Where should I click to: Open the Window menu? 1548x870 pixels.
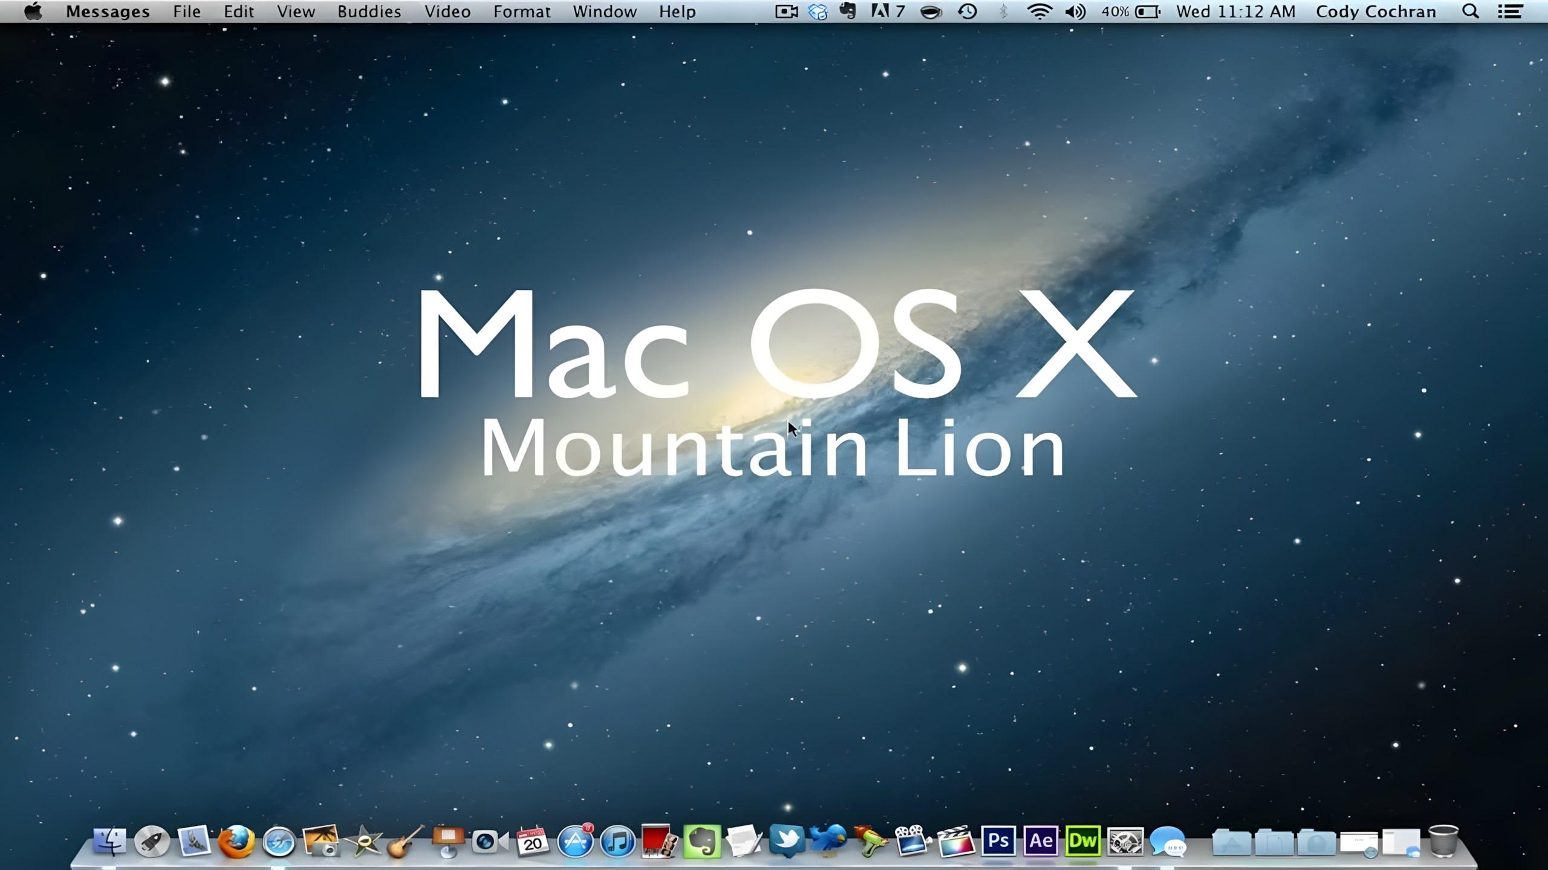(x=605, y=11)
